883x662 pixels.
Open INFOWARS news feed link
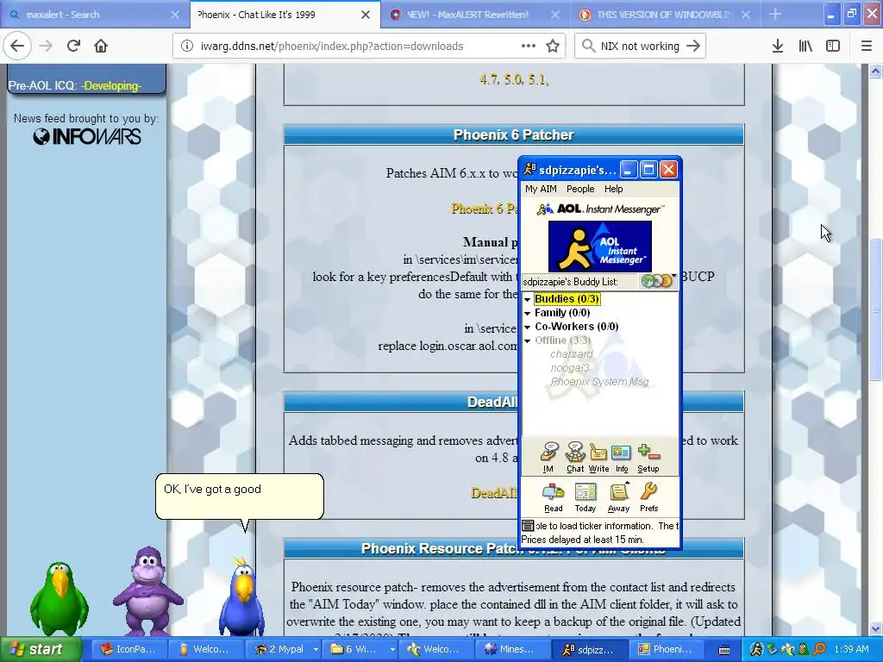click(x=87, y=136)
